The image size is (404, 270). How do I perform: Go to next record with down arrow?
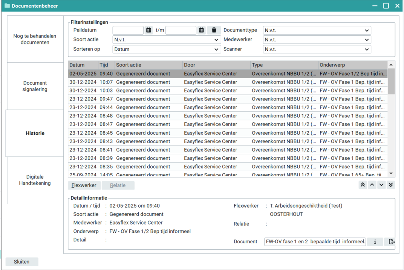click(381, 185)
